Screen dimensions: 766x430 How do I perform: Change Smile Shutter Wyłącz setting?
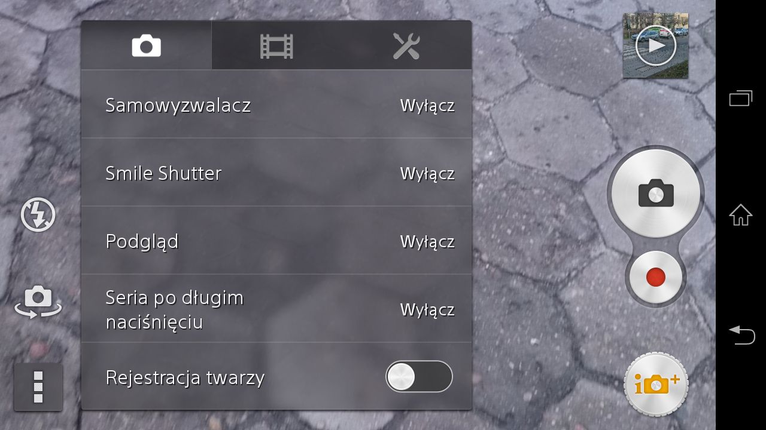click(427, 174)
